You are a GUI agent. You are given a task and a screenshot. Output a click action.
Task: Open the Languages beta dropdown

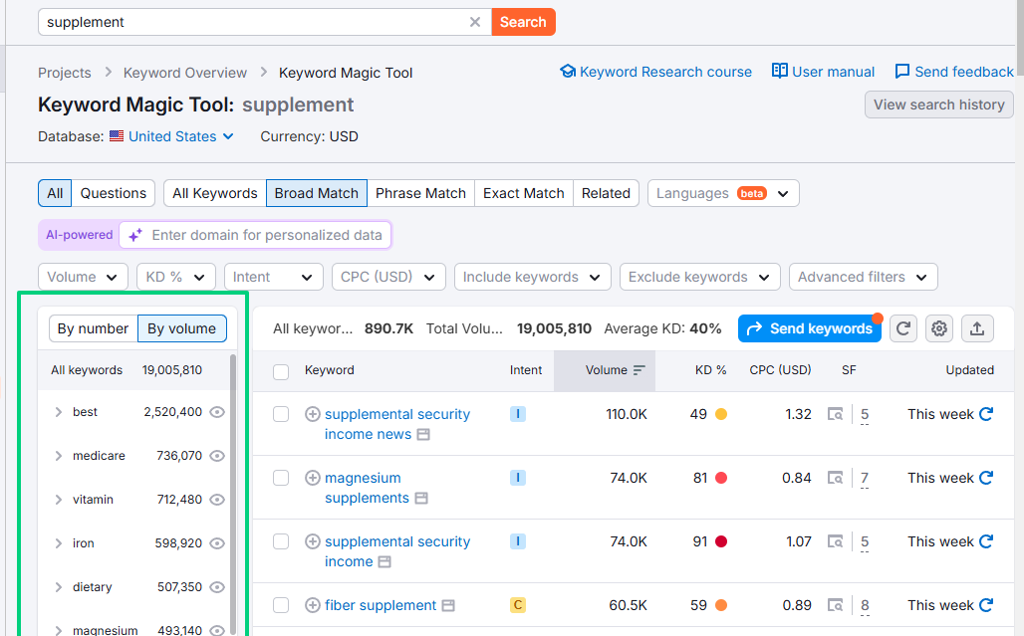723,193
